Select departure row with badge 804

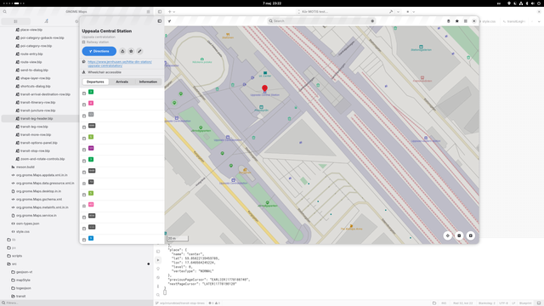pyautogui.click(x=122, y=217)
